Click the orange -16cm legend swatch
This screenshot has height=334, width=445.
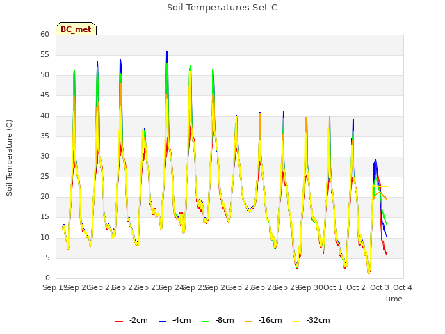pyautogui.click(x=249, y=321)
